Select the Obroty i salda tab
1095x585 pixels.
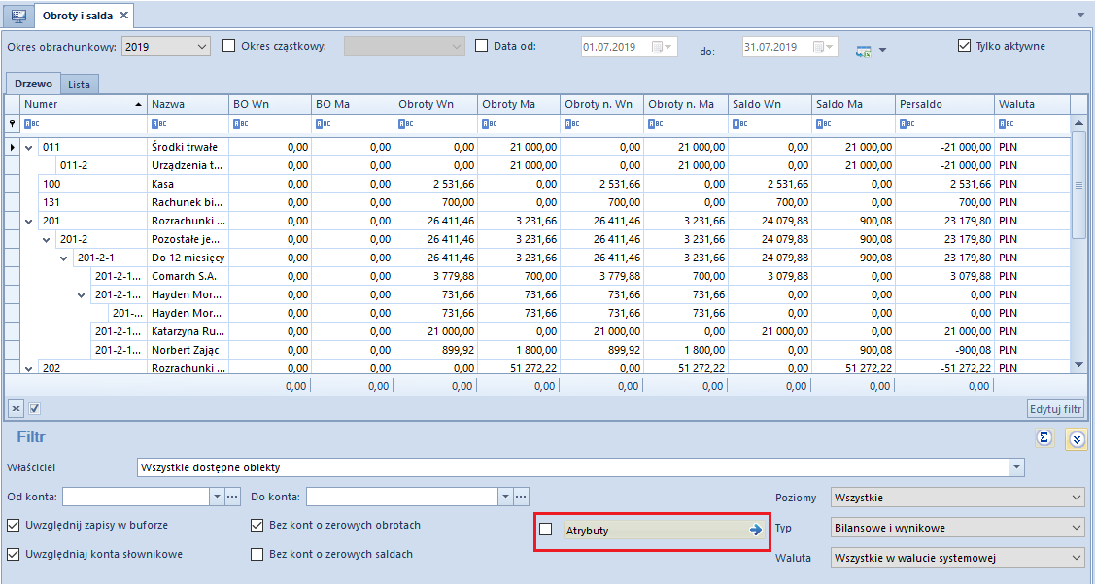(x=77, y=16)
